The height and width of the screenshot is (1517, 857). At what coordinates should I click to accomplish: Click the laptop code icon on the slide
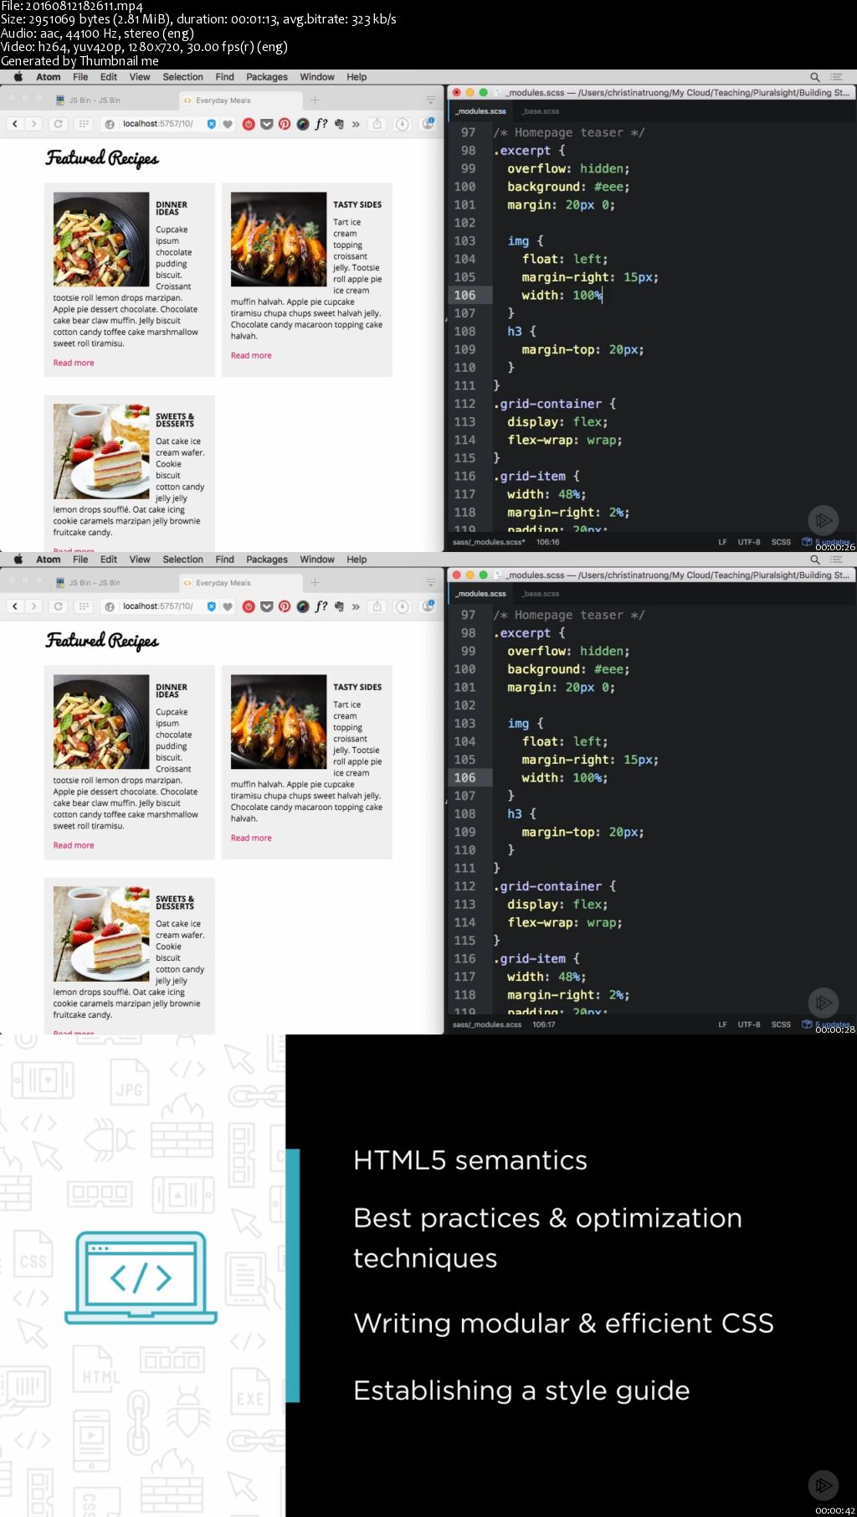point(141,1277)
